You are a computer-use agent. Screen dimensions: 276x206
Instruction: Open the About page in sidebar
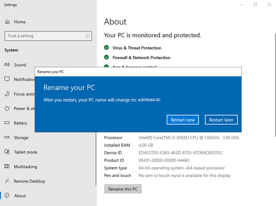point(20,196)
